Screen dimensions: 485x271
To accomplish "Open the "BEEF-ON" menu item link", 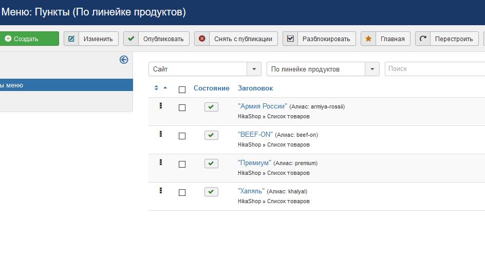I will (x=255, y=135).
